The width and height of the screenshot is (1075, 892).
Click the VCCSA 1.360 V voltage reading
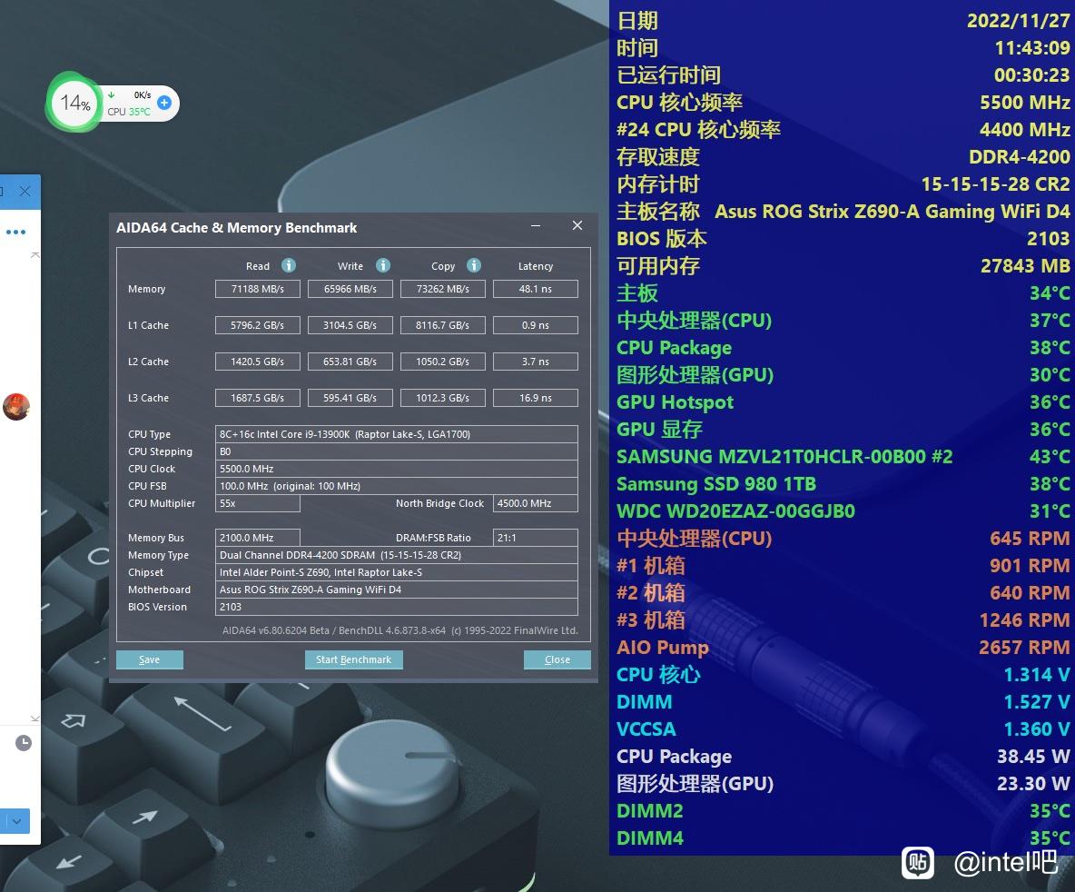[x=1037, y=728]
